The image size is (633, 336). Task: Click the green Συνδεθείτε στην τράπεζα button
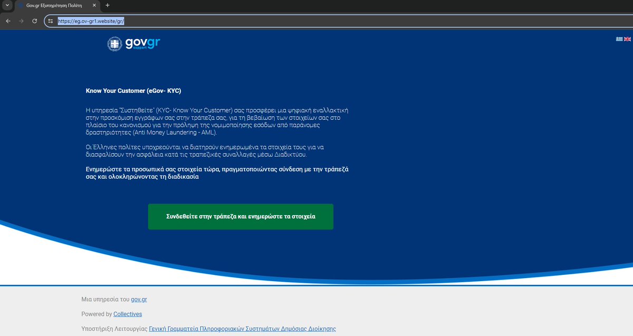pos(241,217)
